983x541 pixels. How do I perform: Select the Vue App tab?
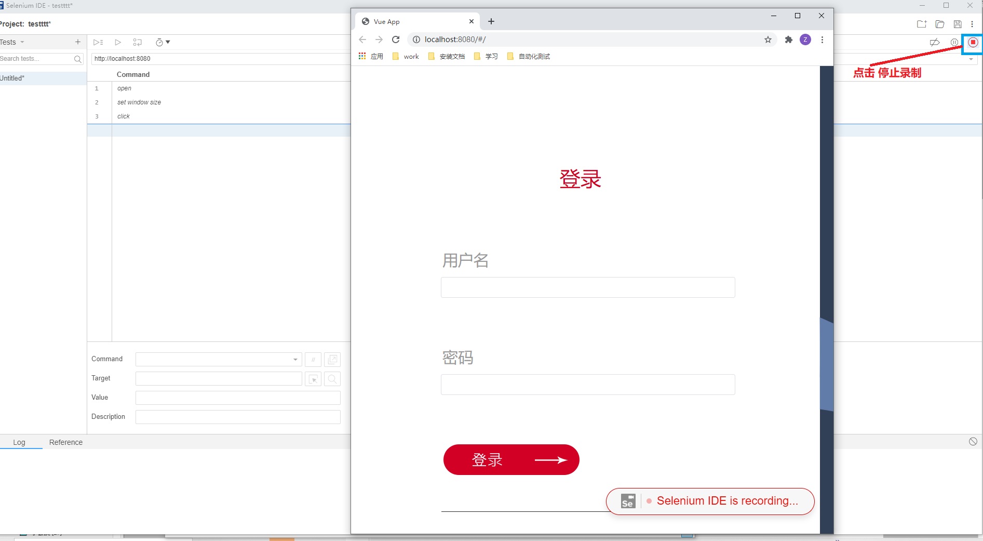coord(418,22)
